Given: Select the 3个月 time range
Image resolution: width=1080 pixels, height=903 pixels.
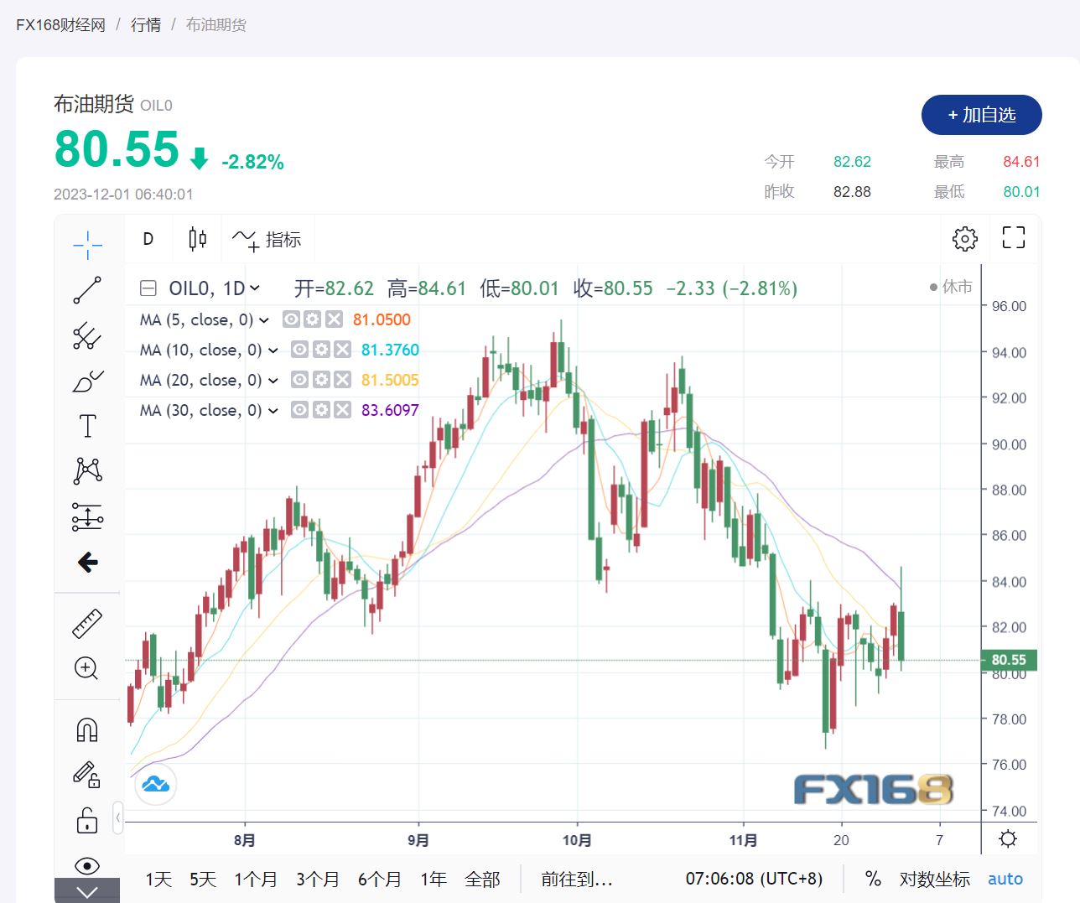Looking at the screenshot, I should (x=317, y=879).
